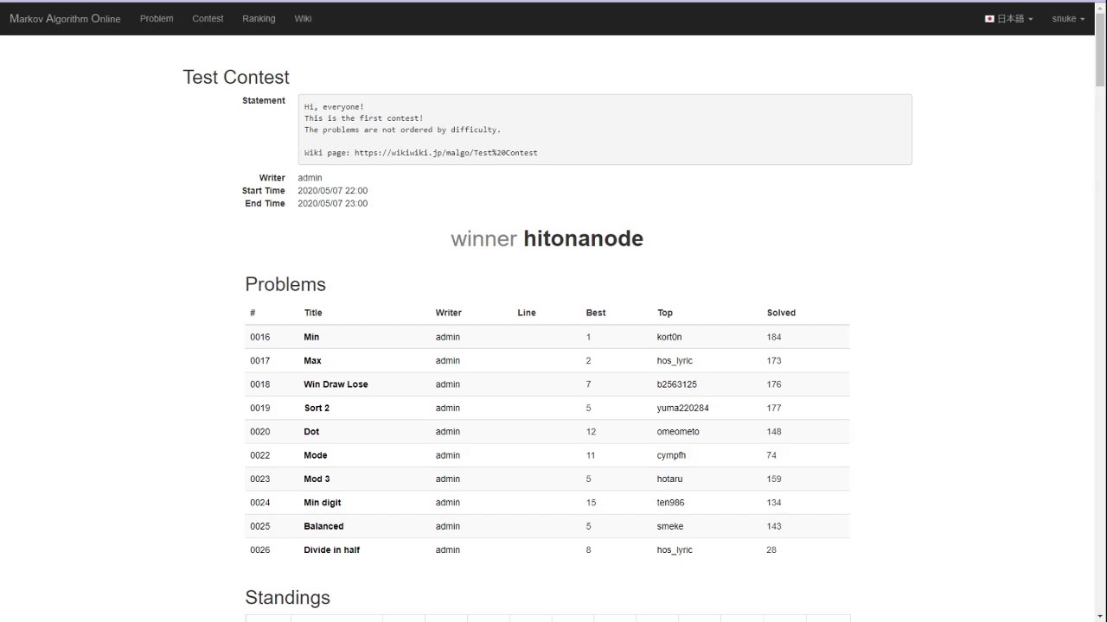Go to the Contest page
1107x622 pixels.
tap(208, 18)
